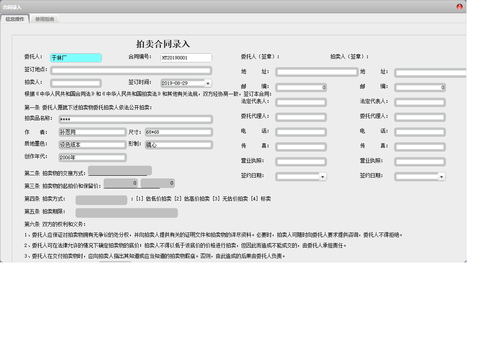The width and height of the screenshot is (480, 337).
Task: Click the highlighted 委托人 input showing 于林厂
Action: [76, 58]
